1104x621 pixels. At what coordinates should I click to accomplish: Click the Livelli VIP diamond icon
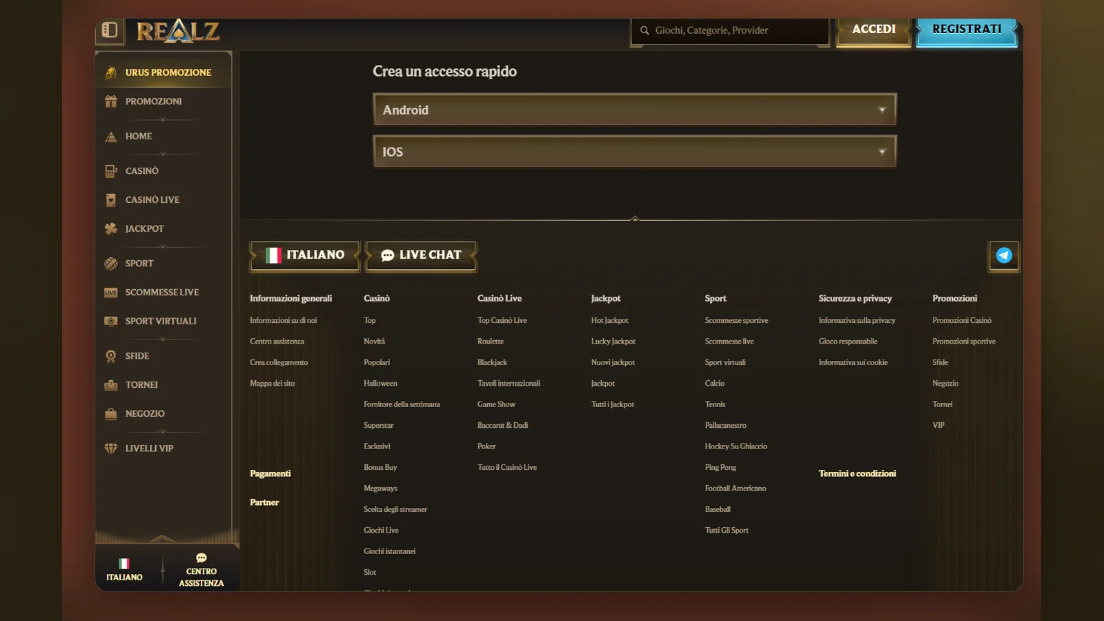click(x=110, y=448)
